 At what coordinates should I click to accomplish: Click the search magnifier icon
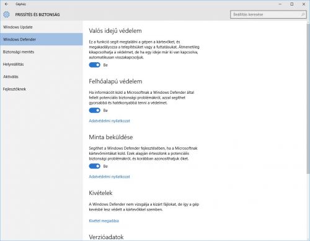point(303,14)
